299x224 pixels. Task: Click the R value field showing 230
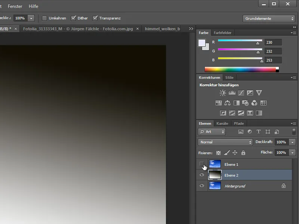click(x=273, y=42)
